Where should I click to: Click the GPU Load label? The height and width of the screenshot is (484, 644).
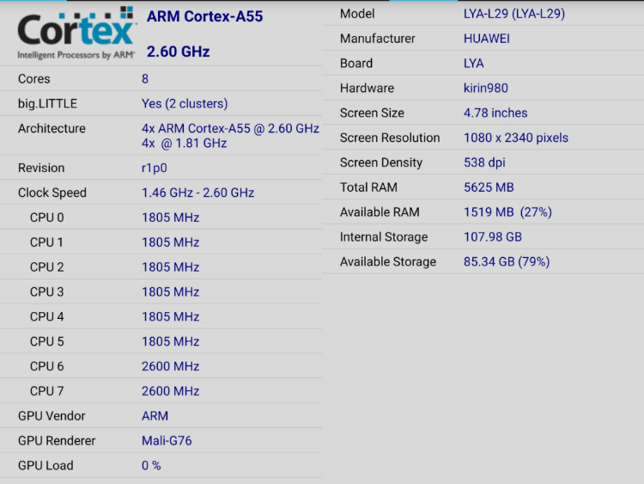(x=46, y=465)
